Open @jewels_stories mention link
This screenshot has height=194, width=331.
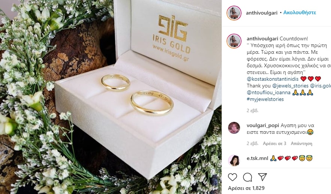point(290,86)
